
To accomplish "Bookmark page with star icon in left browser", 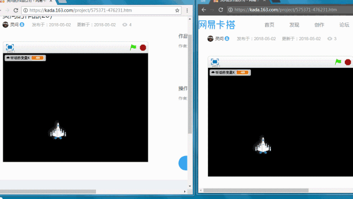I will tap(177, 10).
